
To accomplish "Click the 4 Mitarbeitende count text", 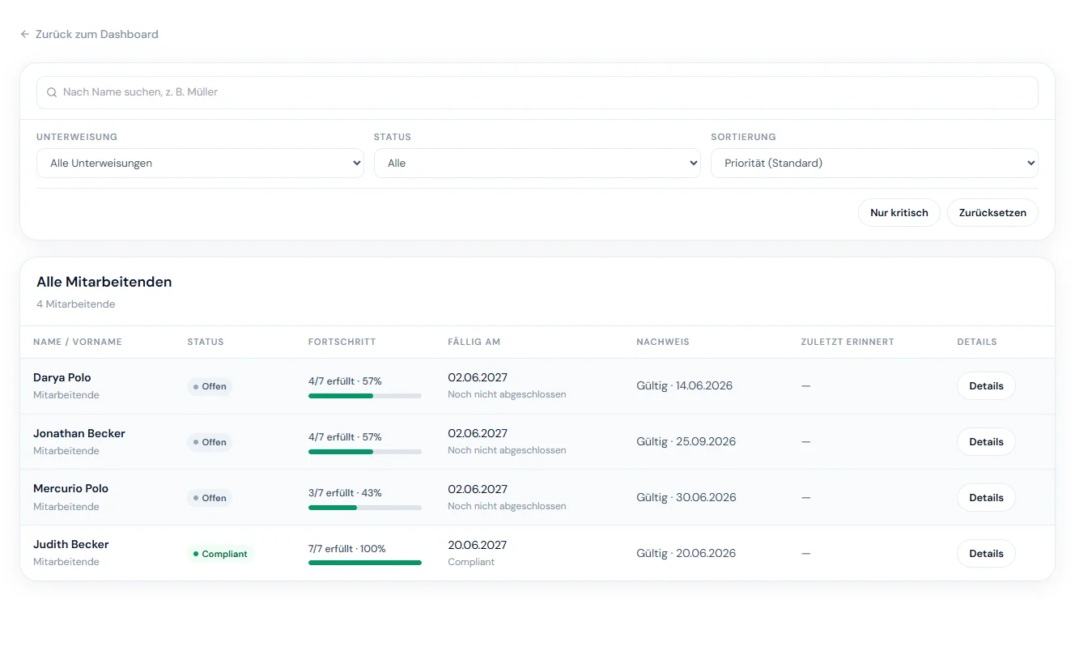I will tap(76, 304).
